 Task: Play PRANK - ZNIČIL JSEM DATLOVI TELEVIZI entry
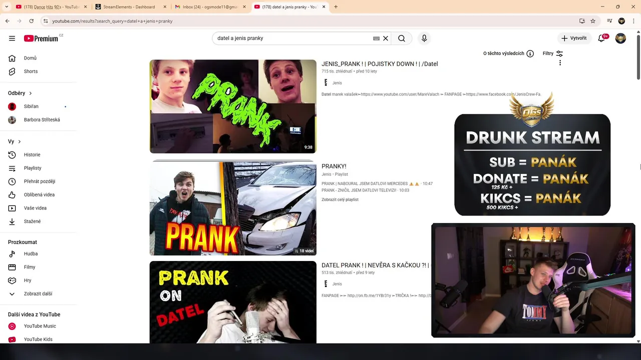coord(366,190)
